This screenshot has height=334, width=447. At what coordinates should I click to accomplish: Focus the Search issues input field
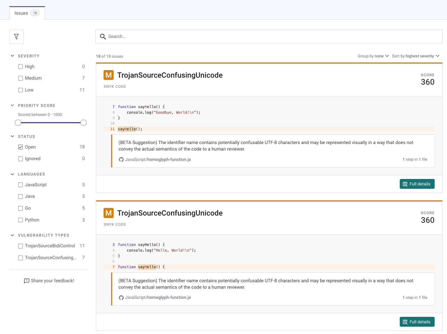tap(269, 37)
